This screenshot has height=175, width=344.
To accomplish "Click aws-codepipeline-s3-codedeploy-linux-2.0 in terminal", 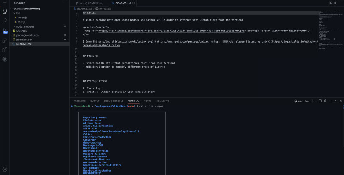I will click(111, 132).
